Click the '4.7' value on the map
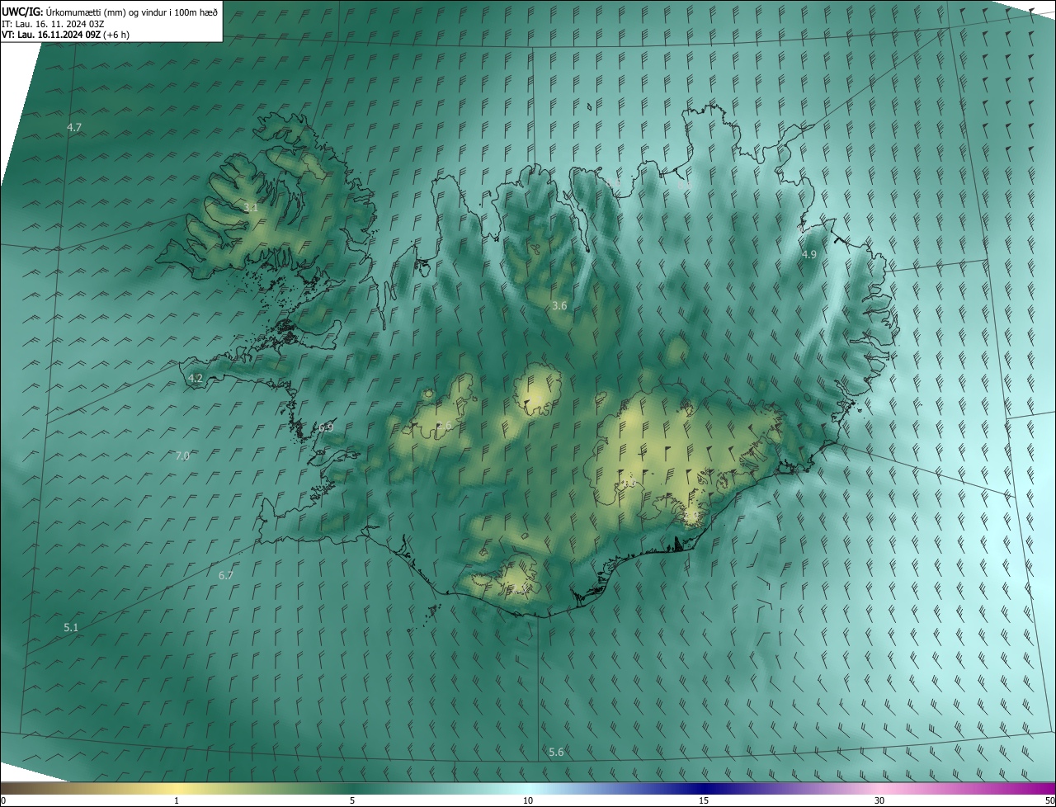The height and width of the screenshot is (807, 1056). [x=74, y=127]
